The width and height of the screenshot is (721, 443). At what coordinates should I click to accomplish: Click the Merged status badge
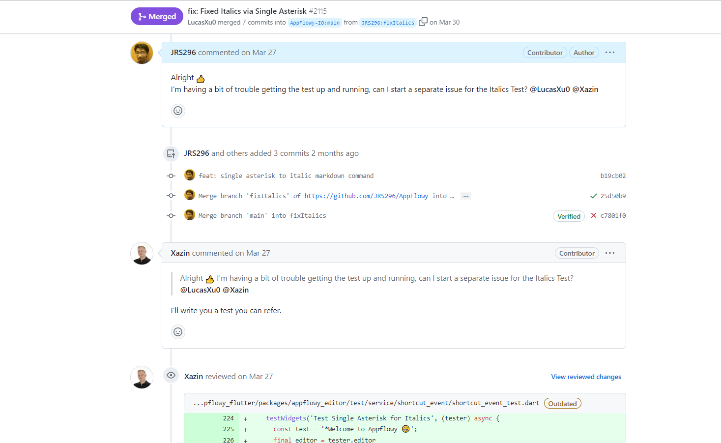point(157,16)
